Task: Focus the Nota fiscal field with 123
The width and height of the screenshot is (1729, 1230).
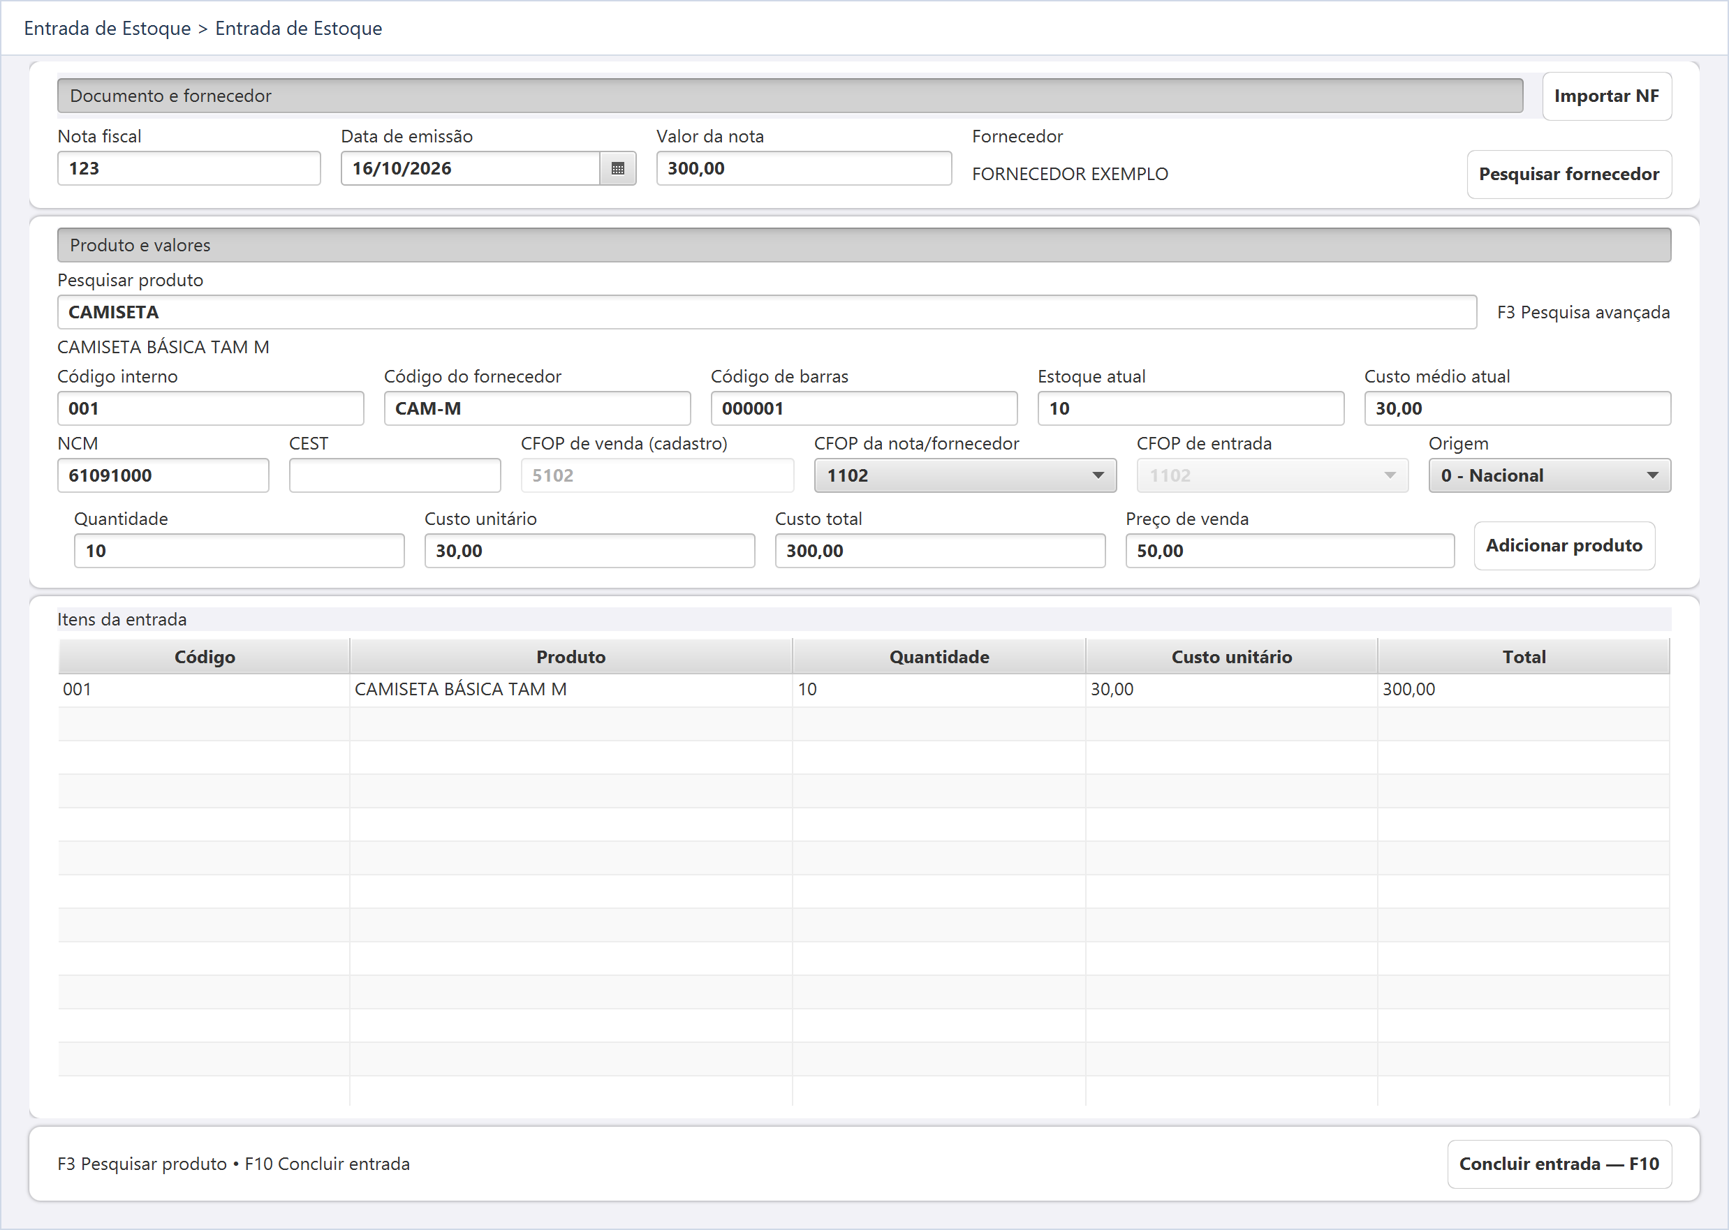Action: [x=189, y=168]
